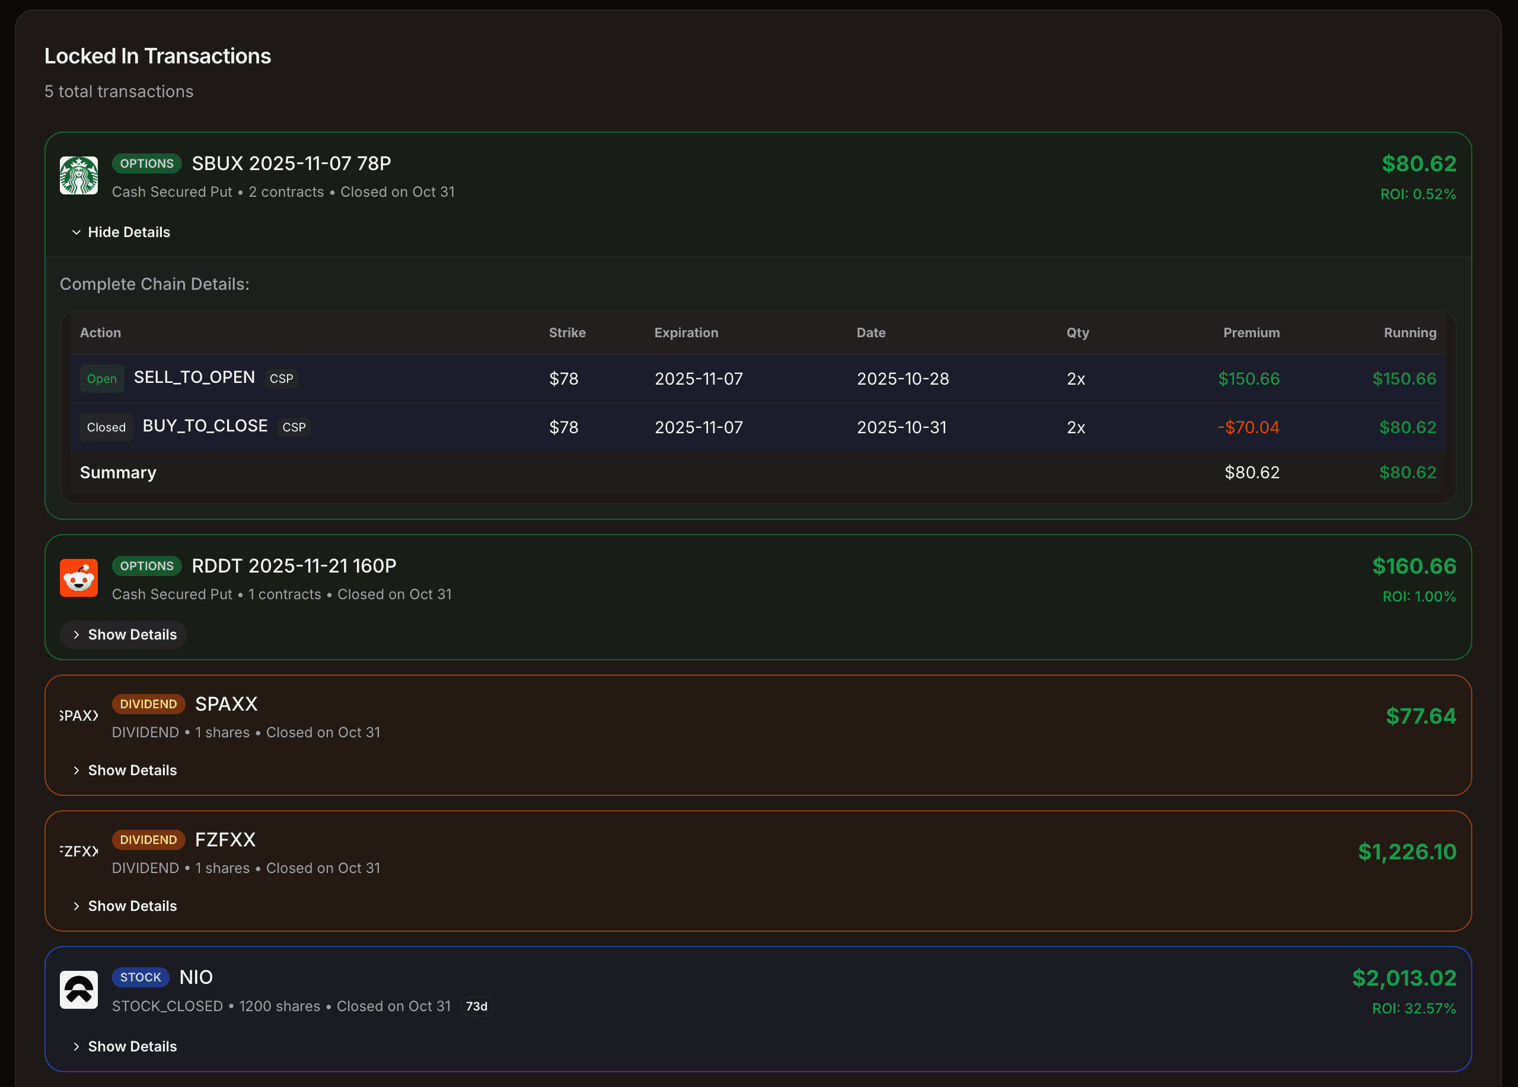
Task: Click the -$70.04 premium value
Action: [x=1248, y=427]
